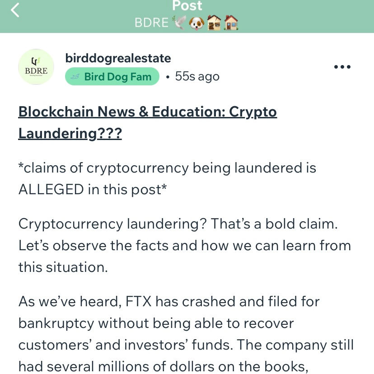
Task: Tap the bird icon in the badge
Action: pos(76,77)
